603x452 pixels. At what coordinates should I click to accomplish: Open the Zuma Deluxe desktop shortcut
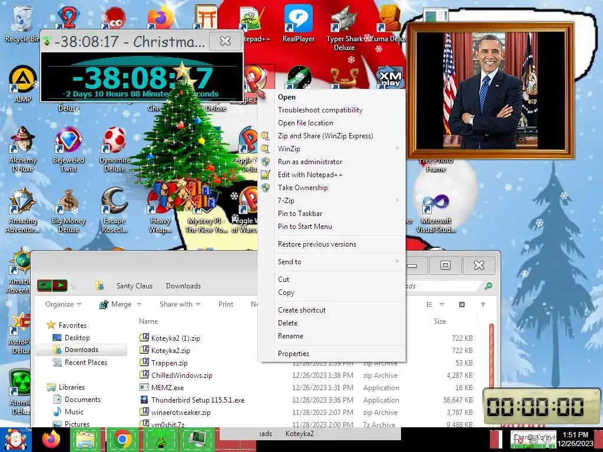389,23
